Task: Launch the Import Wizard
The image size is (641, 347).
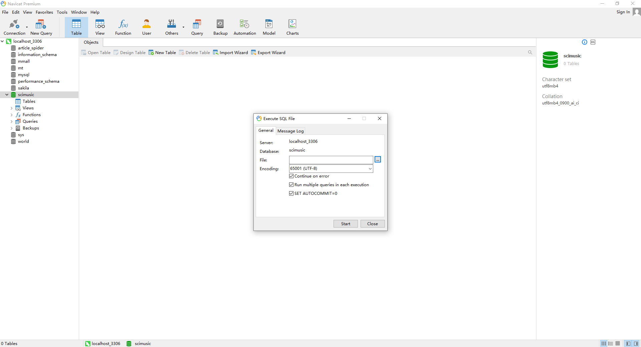Action: click(x=230, y=53)
